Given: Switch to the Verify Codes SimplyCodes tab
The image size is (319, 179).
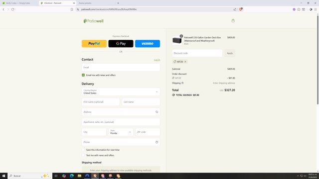Looking at the screenshot, I should (x=18, y=3).
